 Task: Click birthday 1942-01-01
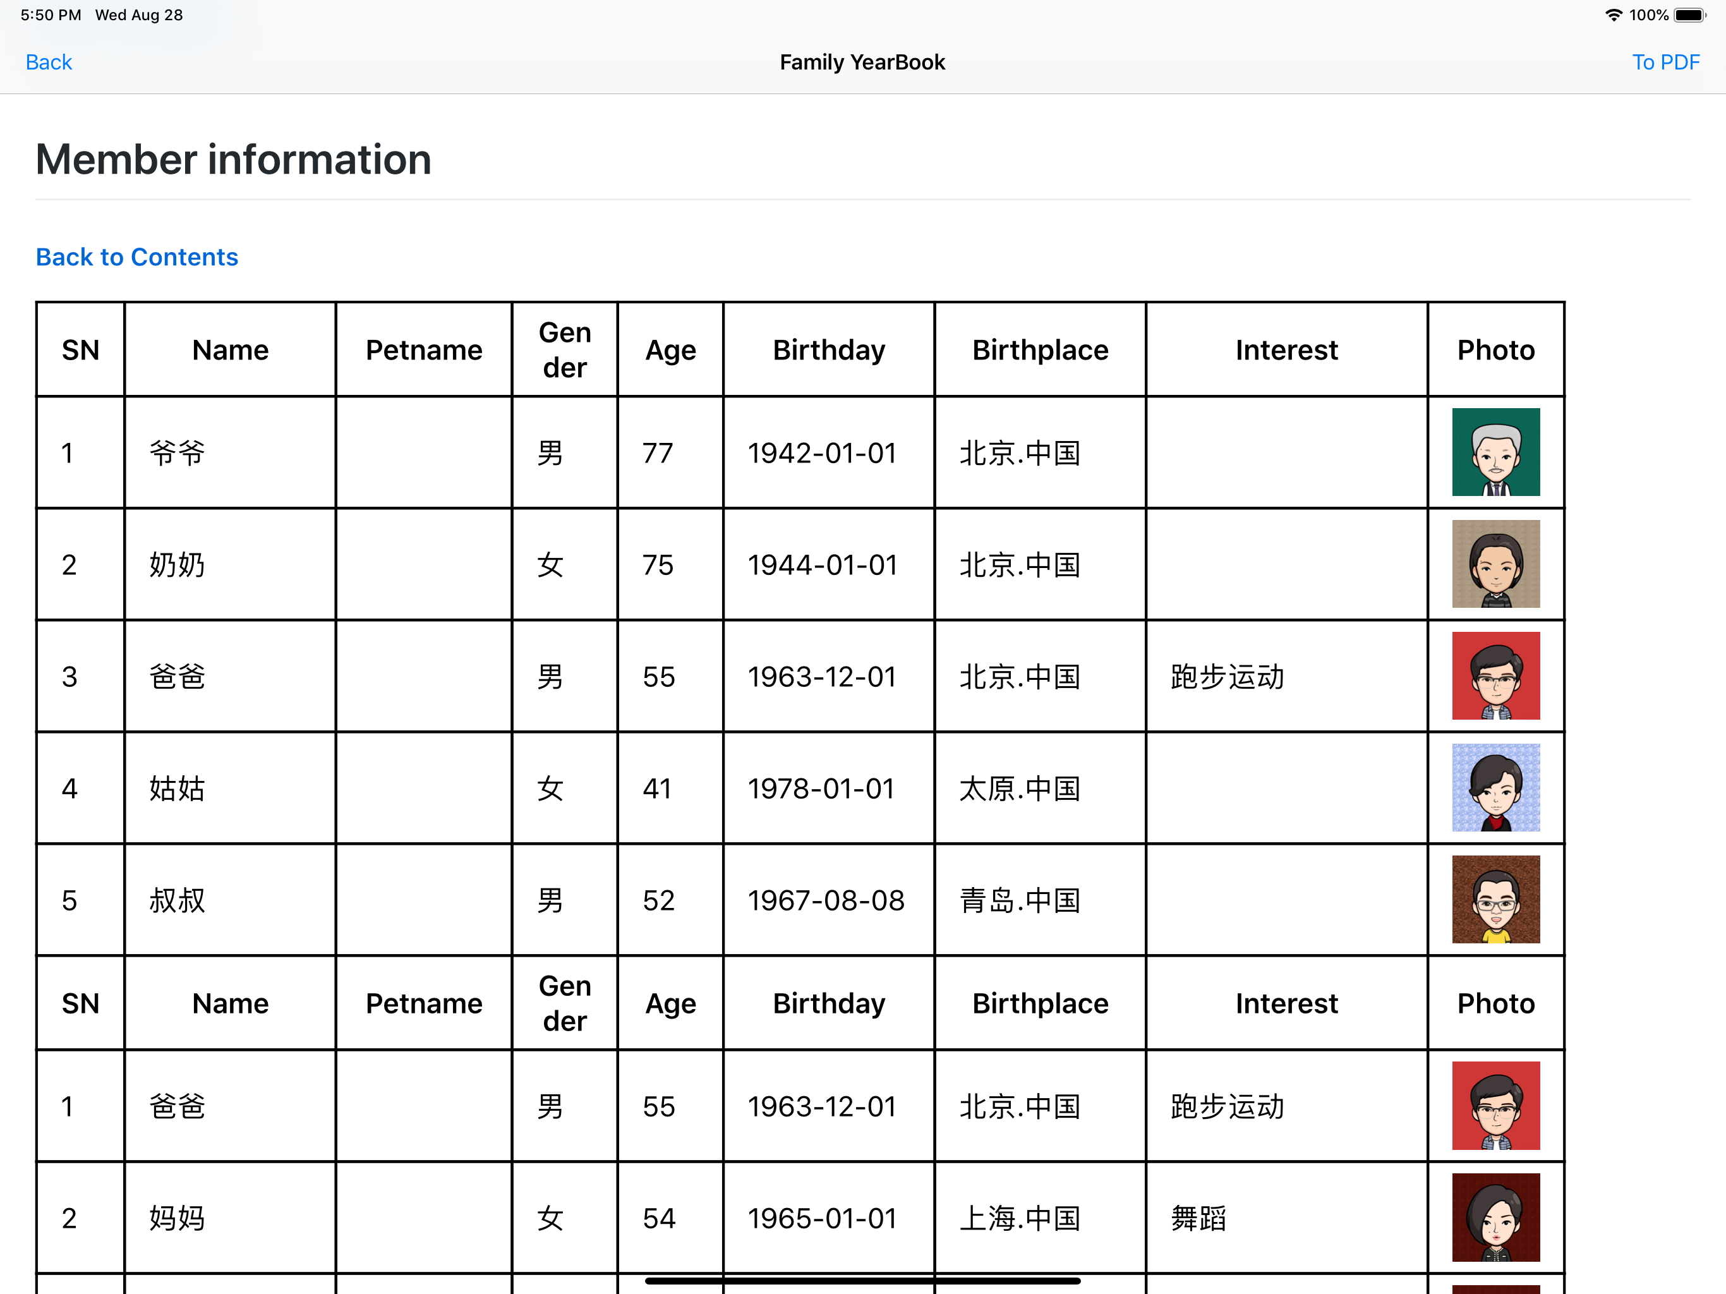(x=822, y=452)
